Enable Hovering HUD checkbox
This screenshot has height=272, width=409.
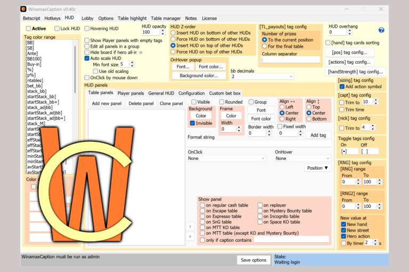tap(87, 29)
